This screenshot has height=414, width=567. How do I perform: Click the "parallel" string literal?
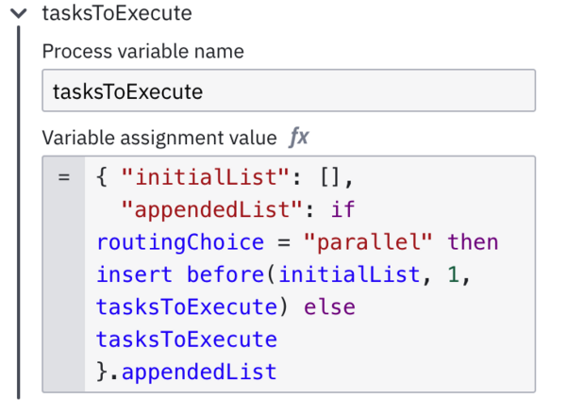[x=368, y=241]
